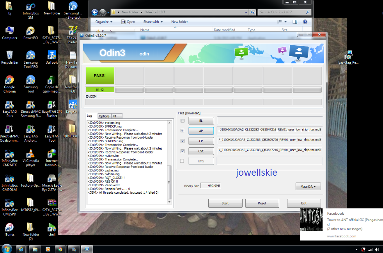Click the CSC file button
Image resolution: width=383 pixels, height=253 pixels.
pos(201,151)
